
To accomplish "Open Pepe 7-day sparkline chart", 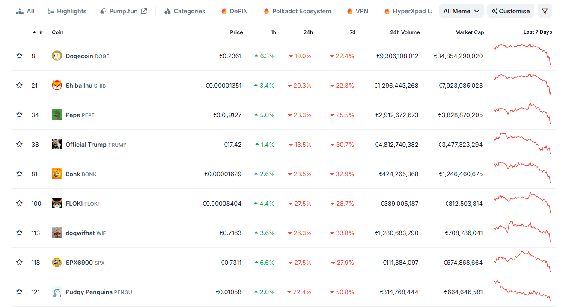I will pos(522,114).
